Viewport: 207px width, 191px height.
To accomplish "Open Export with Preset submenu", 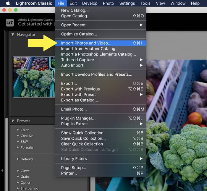I will (101, 95).
